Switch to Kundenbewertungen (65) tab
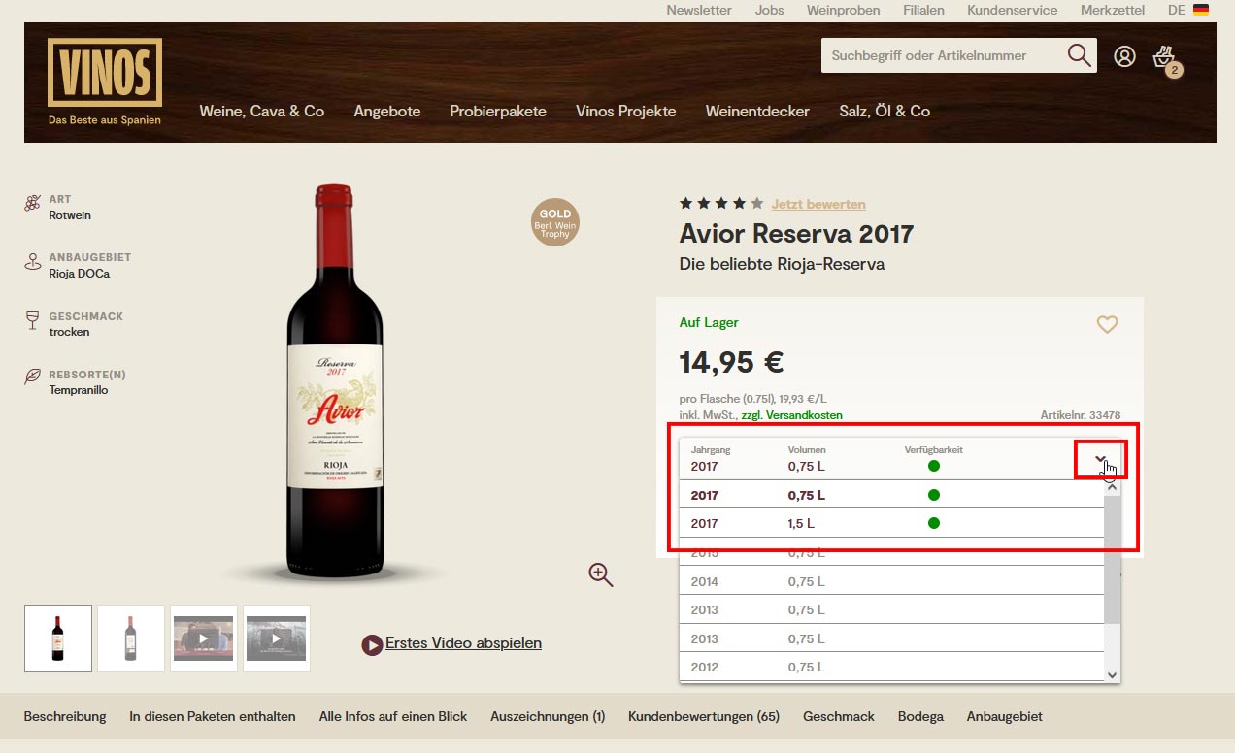 [704, 716]
